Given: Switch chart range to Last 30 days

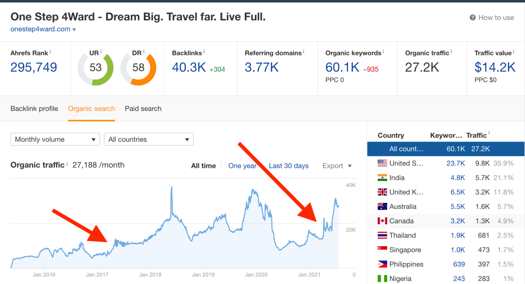Looking at the screenshot, I should point(288,166).
